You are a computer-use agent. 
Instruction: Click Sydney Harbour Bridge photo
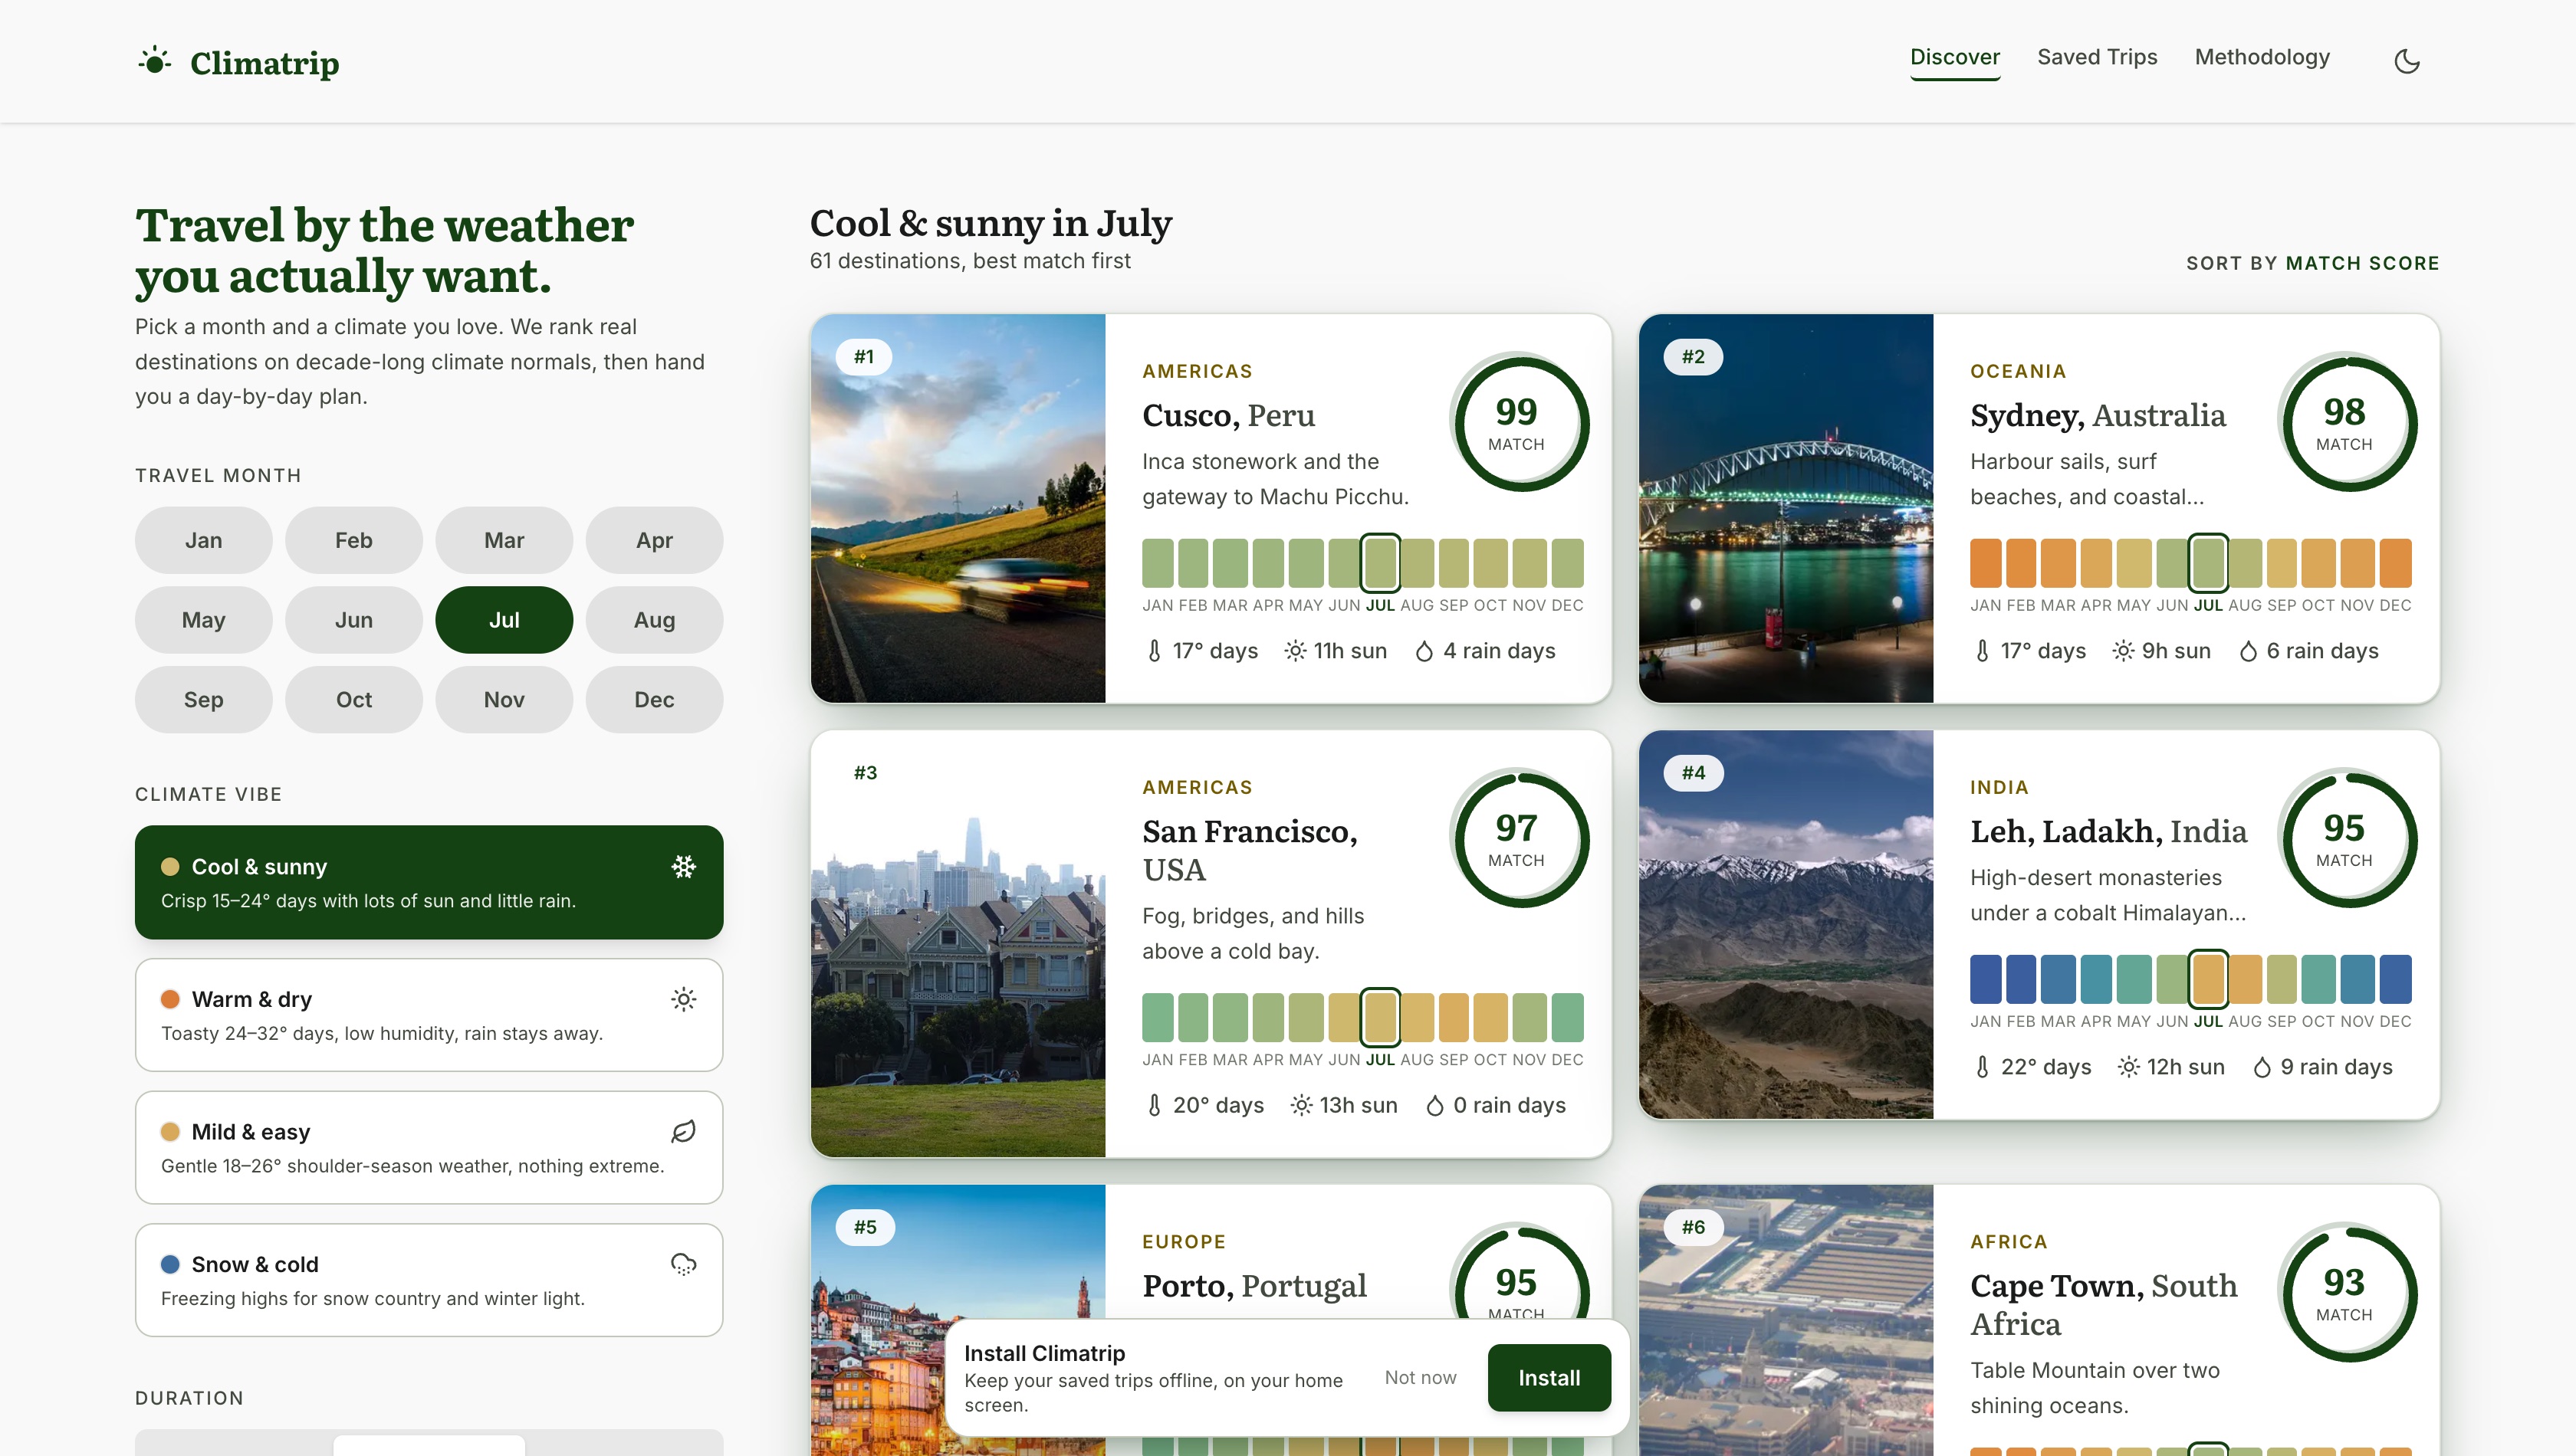(x=1786, y=508)
